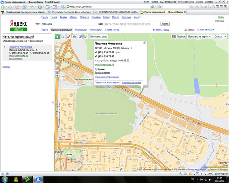The height and width of the screenshot is (183, 229).
Task: Zoom in with the plus map button
Action: click(x=57, y=76)
